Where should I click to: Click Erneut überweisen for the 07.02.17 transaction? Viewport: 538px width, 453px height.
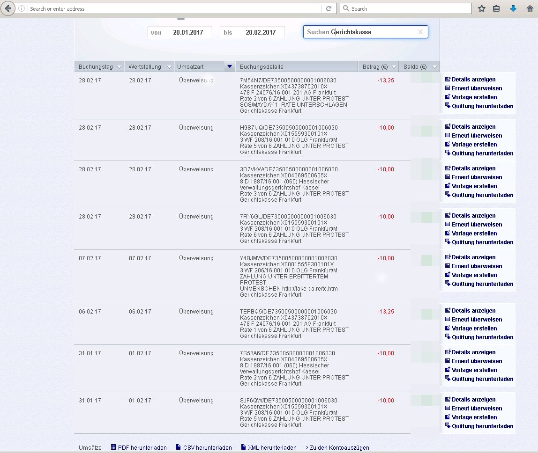coord(476,266)
